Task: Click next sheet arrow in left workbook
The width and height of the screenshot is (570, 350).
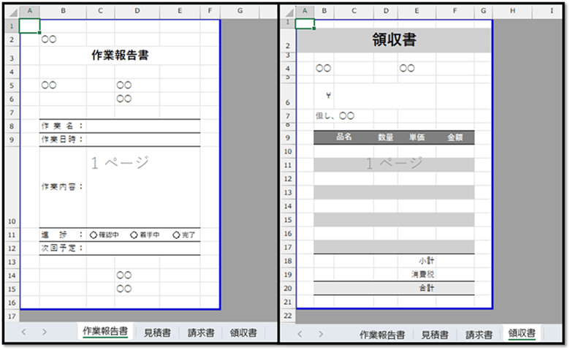Action: 45,332
